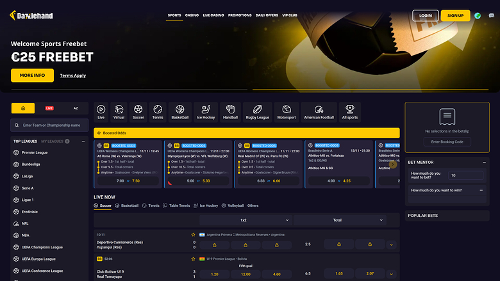The image size is (500, 281).
Task: Click the search magnifier icon
Action: click(17, 125)
